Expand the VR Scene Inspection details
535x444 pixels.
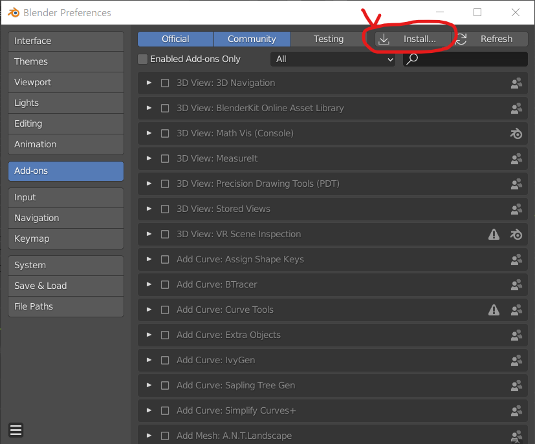click(149, 234)
